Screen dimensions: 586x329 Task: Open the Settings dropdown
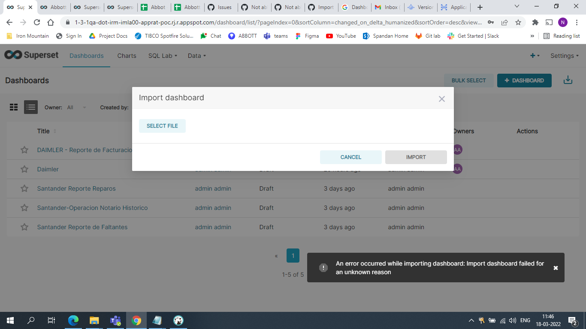pos(565,56)
